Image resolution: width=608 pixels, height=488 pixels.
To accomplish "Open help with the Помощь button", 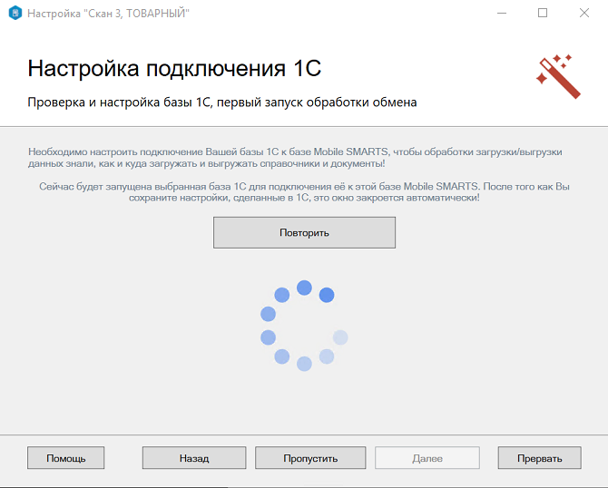I will pos(66,458).
